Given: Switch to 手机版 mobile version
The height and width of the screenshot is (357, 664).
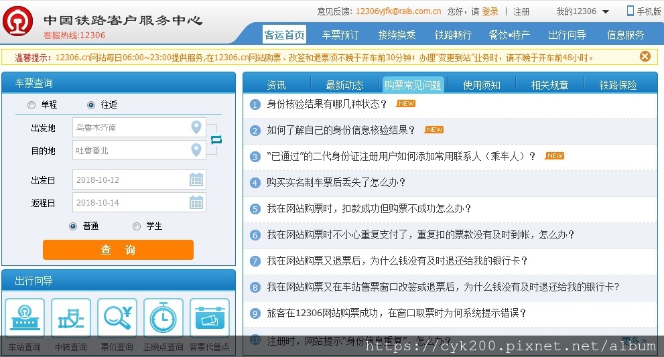Looking at the screenshot, I should [x=644, y=11].
